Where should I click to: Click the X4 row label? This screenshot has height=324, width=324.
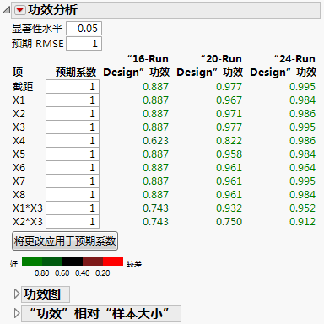pyautogui.click(x=19, y=141)
